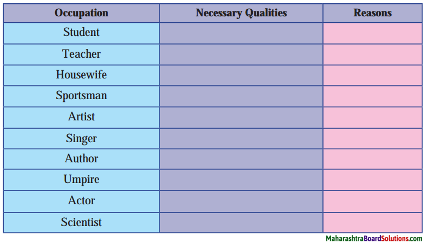Click the Reasons cell for Singer
The width and height of the screenshot is (426, 244).
(373, 138)
